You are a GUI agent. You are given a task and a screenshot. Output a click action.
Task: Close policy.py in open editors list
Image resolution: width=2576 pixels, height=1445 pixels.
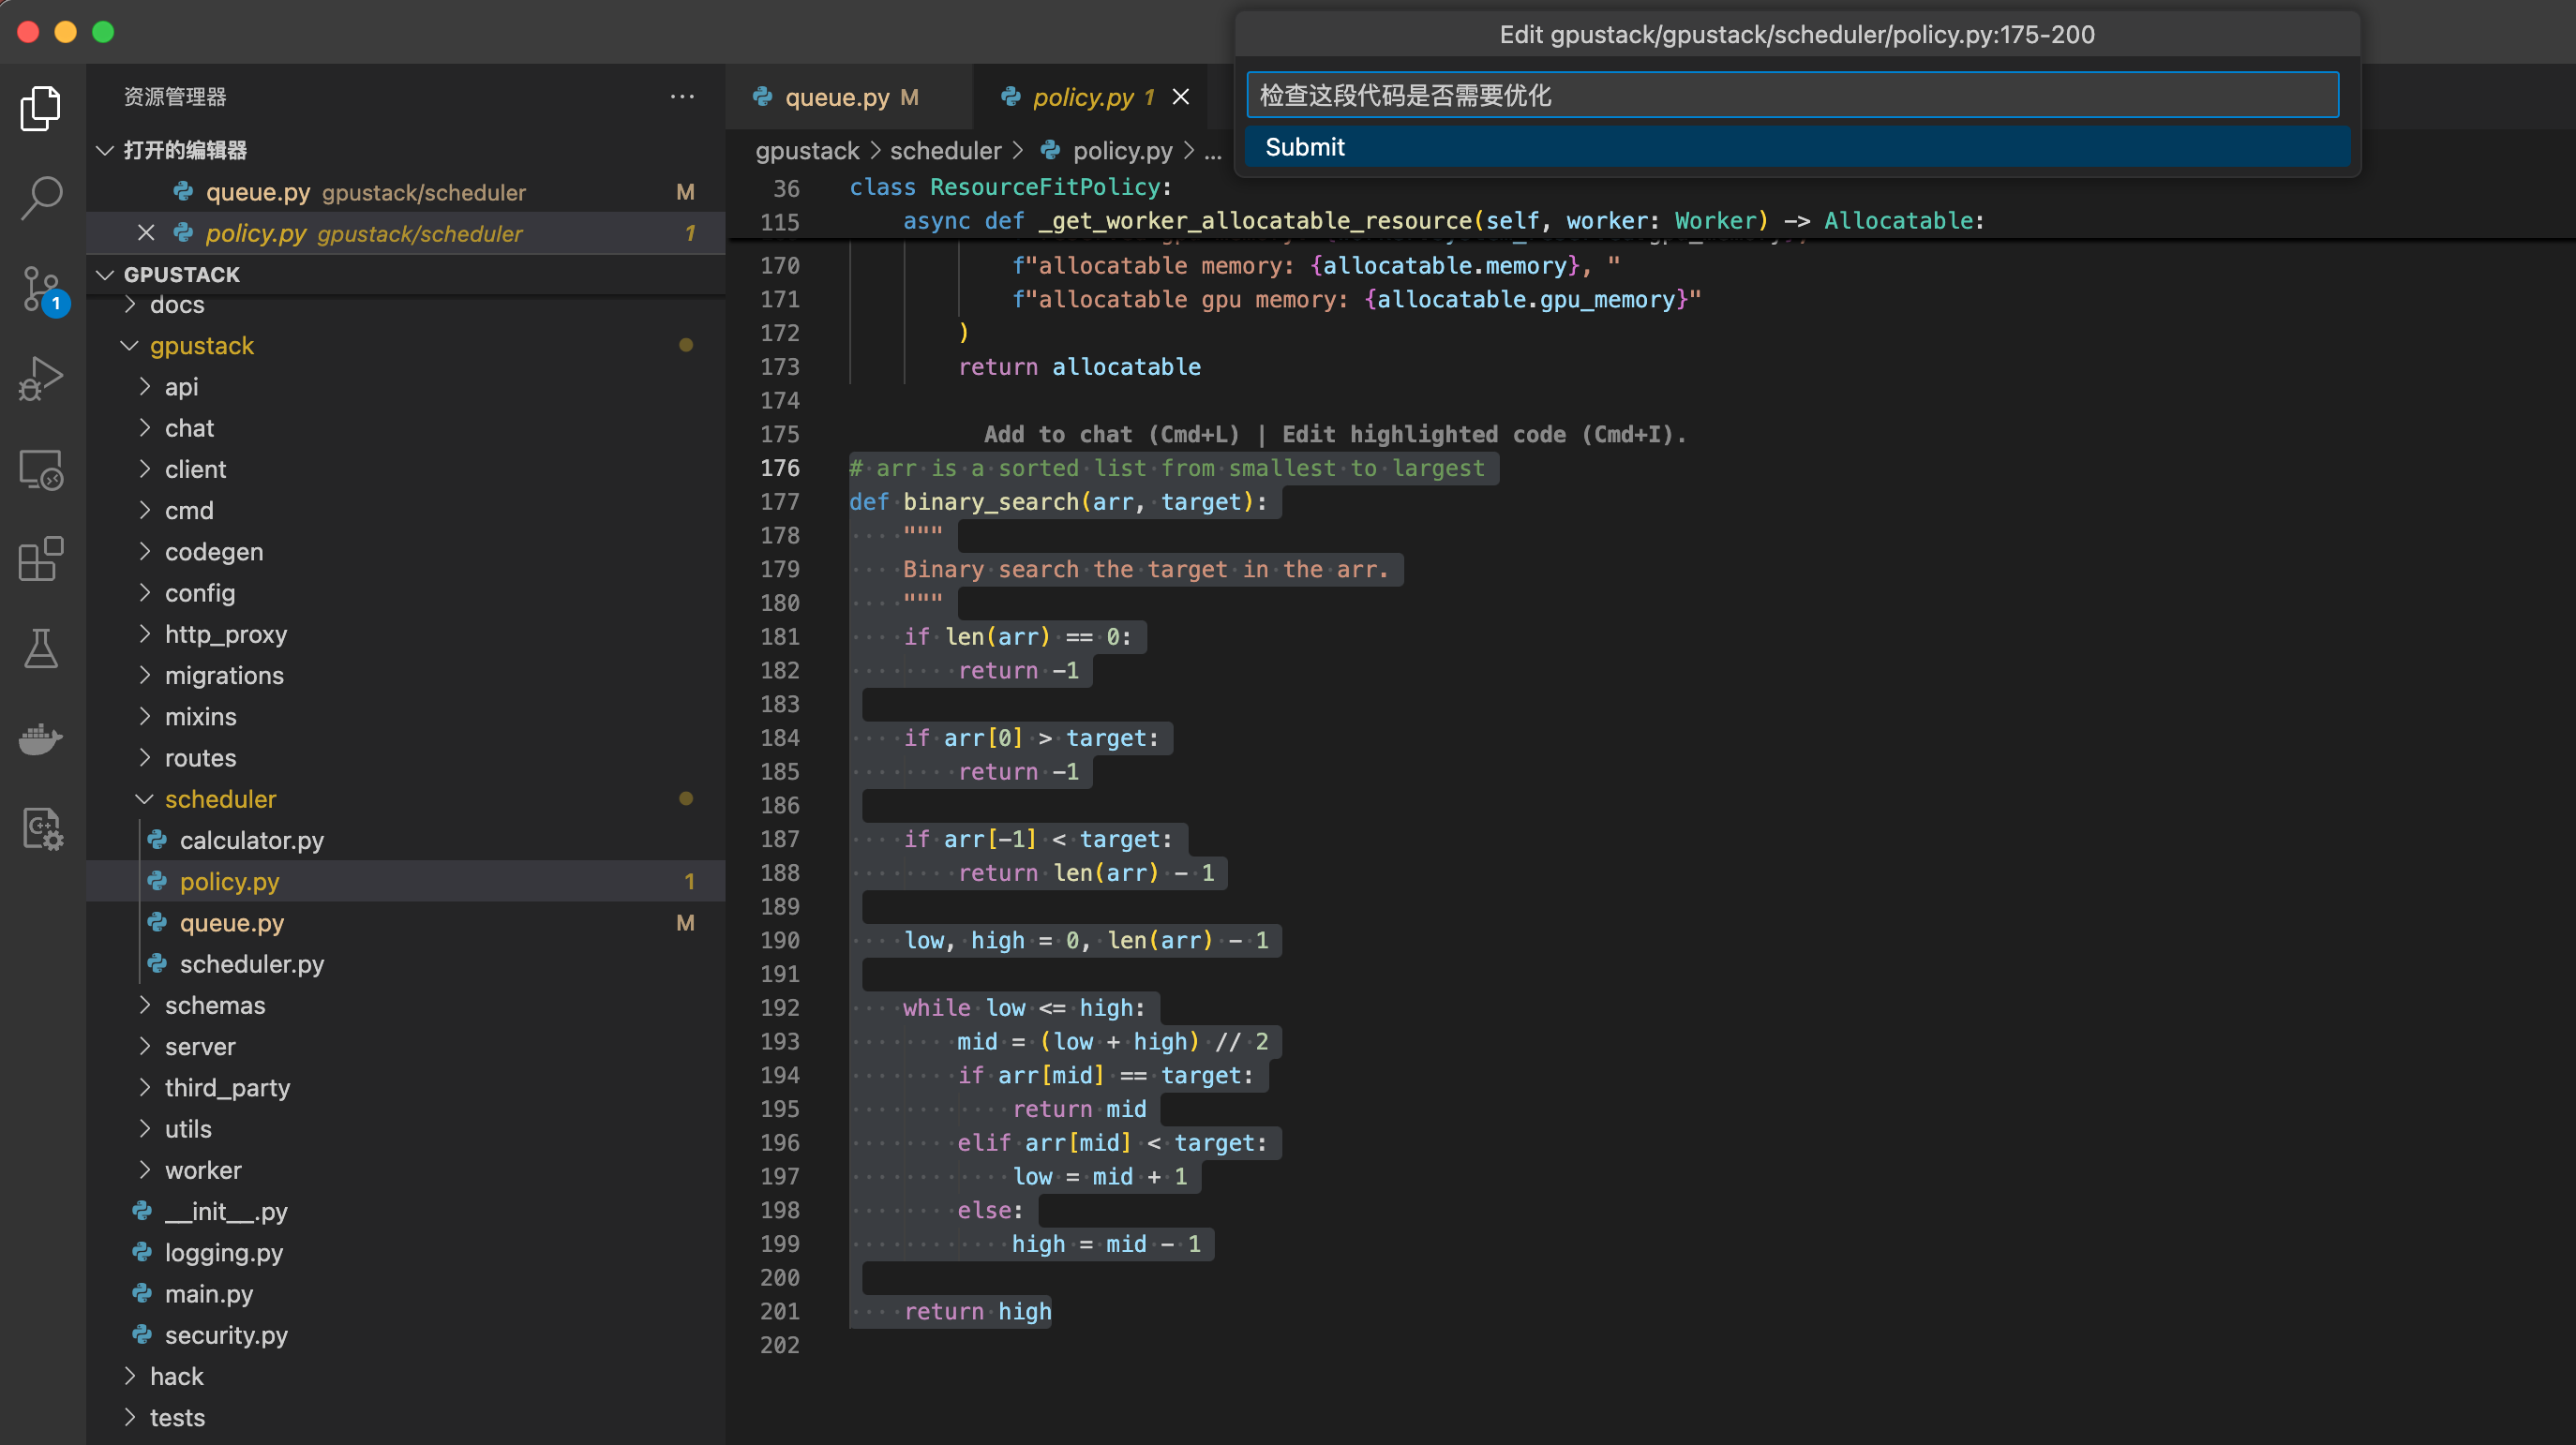point(146,233)
